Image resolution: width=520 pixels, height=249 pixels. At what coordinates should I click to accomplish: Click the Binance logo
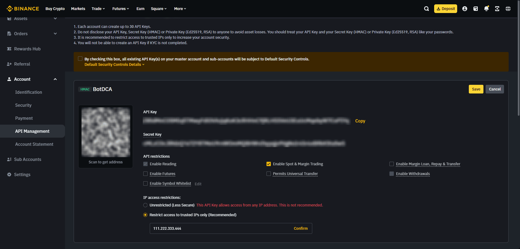(x=23, y=9)
